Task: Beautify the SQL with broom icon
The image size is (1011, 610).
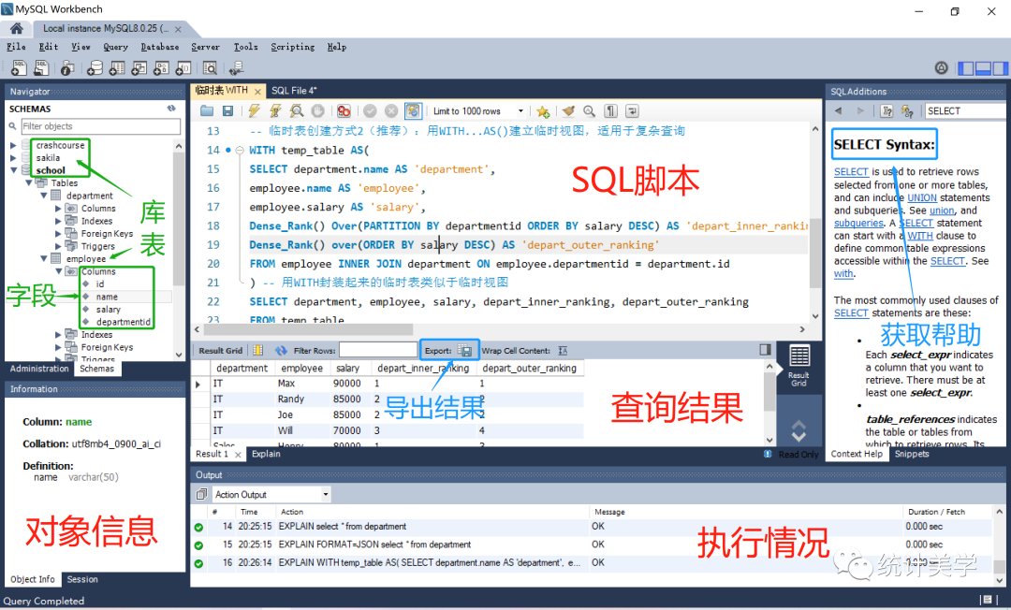Action: 568,110
